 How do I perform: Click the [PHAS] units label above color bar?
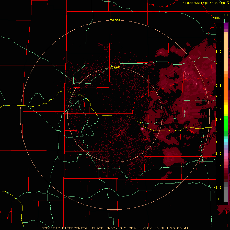click(216, 18)
